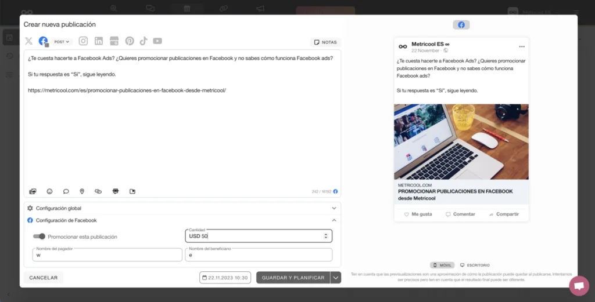Click the Metricool ES page name in preview
Screen dimensions: 595x302
tap(431, 44)
